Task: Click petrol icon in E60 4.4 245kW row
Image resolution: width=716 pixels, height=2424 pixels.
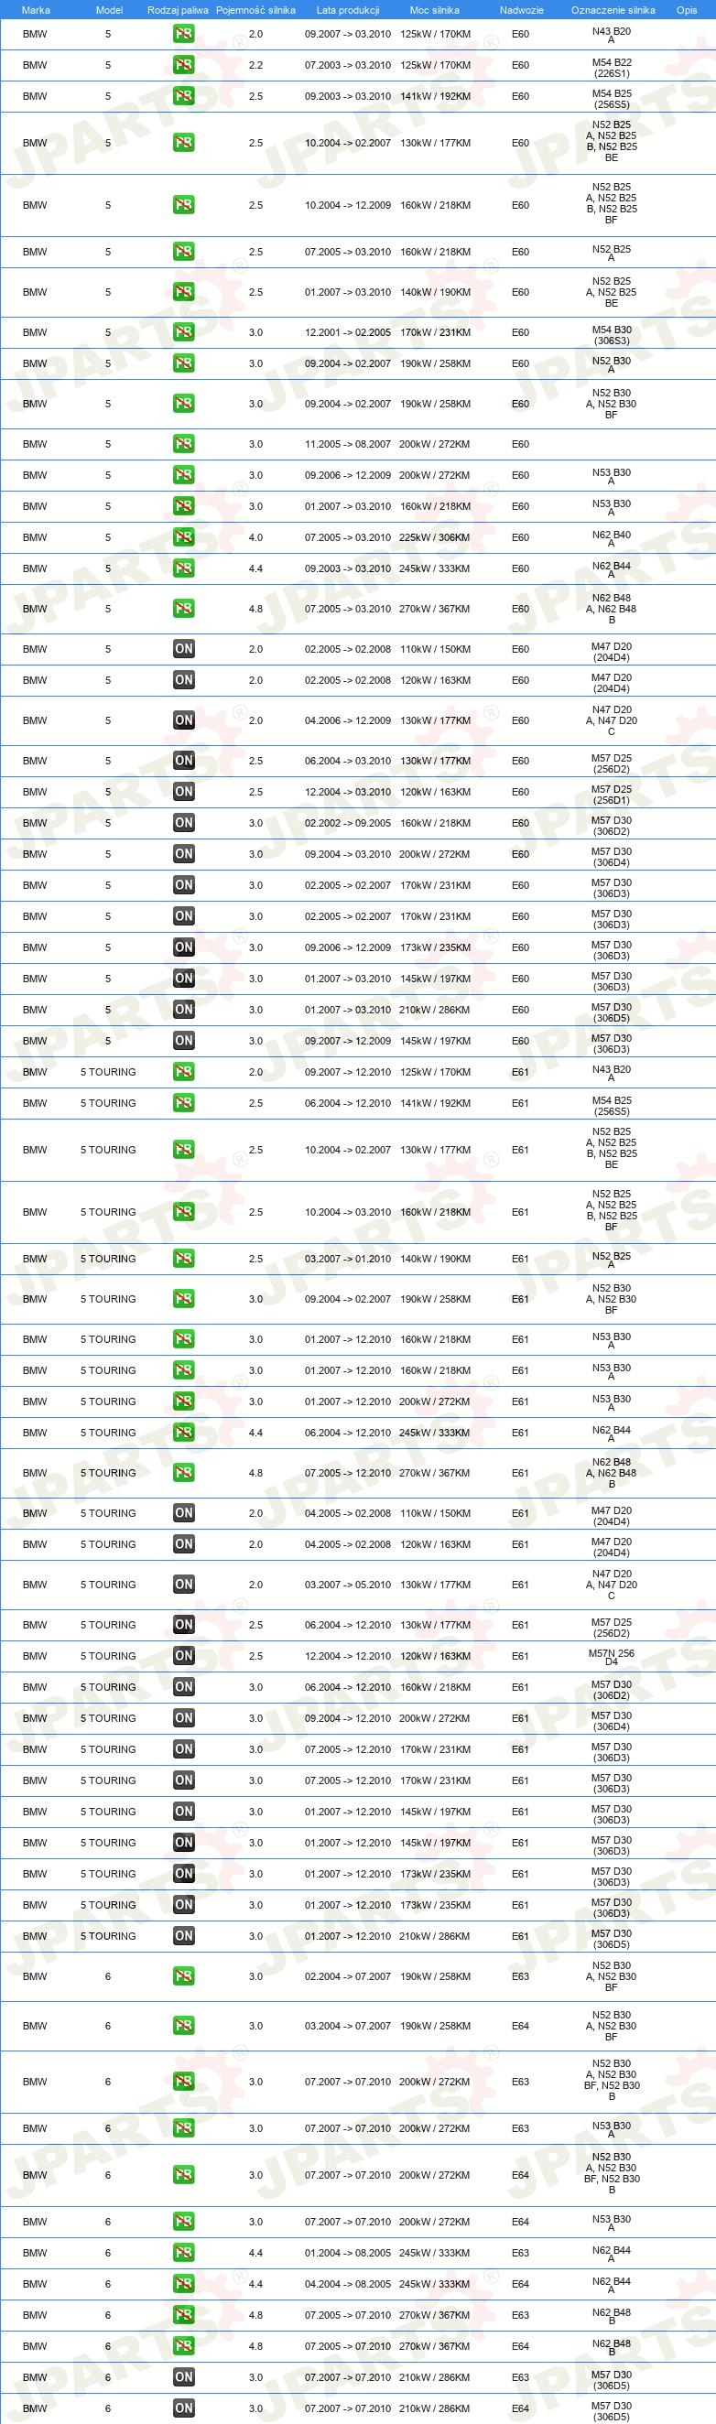Action: click(183, 568)
